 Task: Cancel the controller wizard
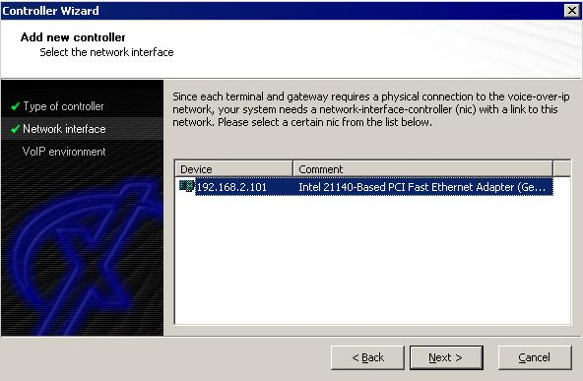coord(535,357)
